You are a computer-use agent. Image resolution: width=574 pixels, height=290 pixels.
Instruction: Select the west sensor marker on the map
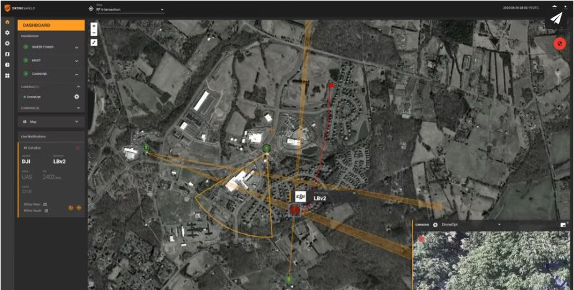pos(147,148)
